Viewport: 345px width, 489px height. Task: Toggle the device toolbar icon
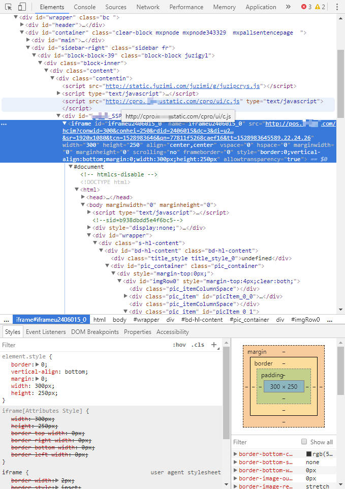(22, 7)
